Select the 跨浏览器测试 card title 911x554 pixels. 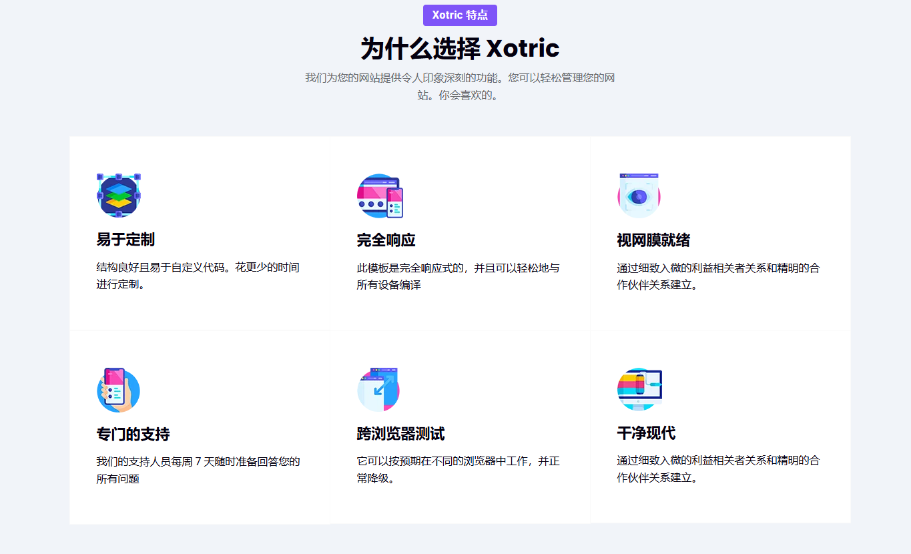click(x=401, y=435)
